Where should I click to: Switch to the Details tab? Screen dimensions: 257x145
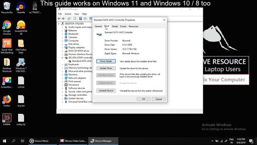coord(115,26)
